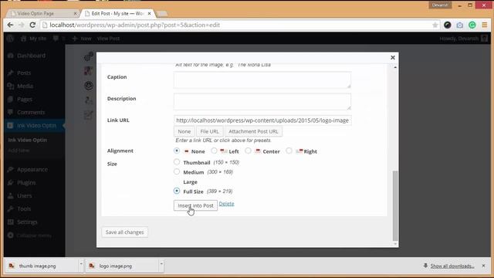Click the File URL preset button
The image size is (494, 278).
[209, 131]
